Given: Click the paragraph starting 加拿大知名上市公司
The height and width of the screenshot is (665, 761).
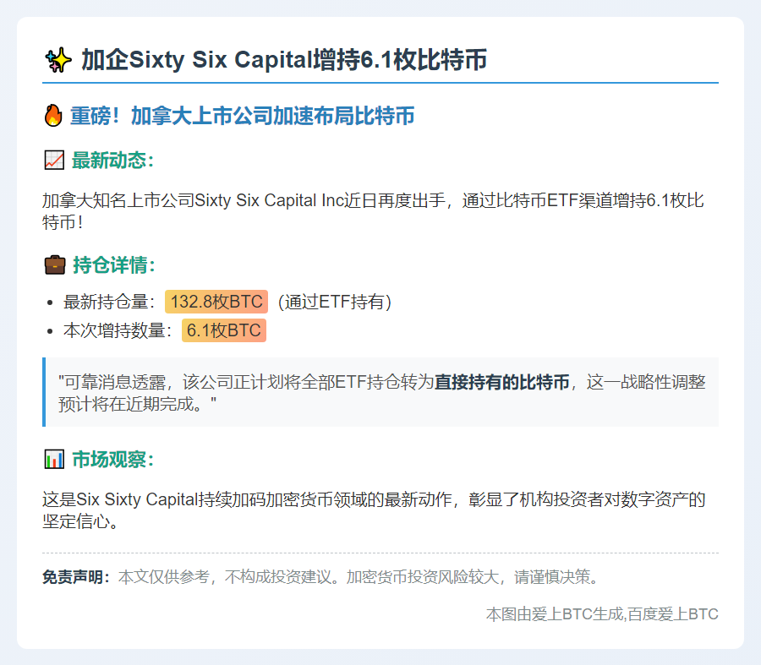Looking at the screenshot, I should [x=373, y=211].
